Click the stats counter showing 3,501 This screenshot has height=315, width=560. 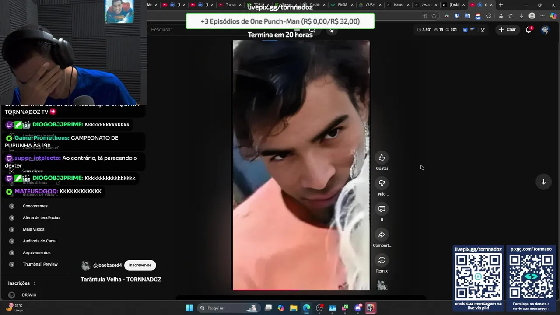pos(424,30)
